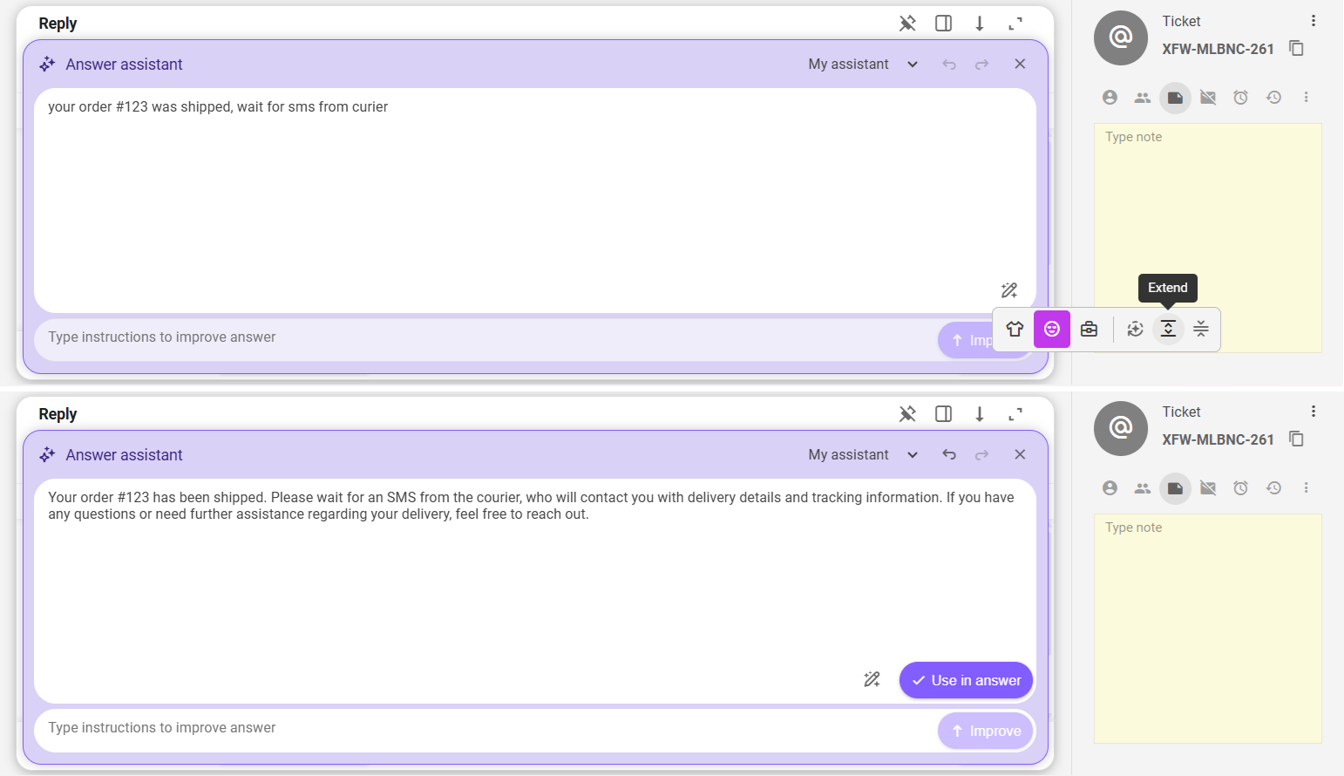
Task: Open My assistant dropdown in lower panel
Action: 863,455
